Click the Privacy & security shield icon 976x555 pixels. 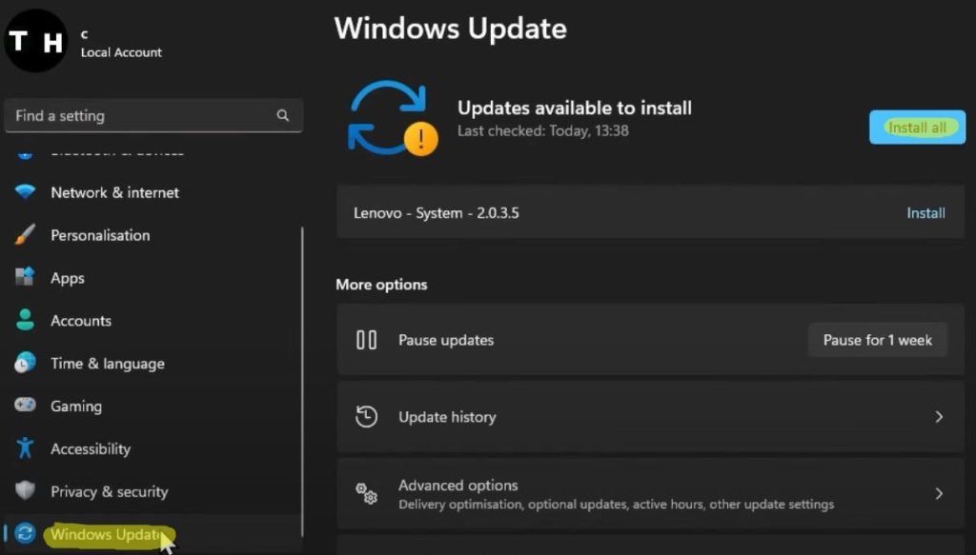[25, 491]
